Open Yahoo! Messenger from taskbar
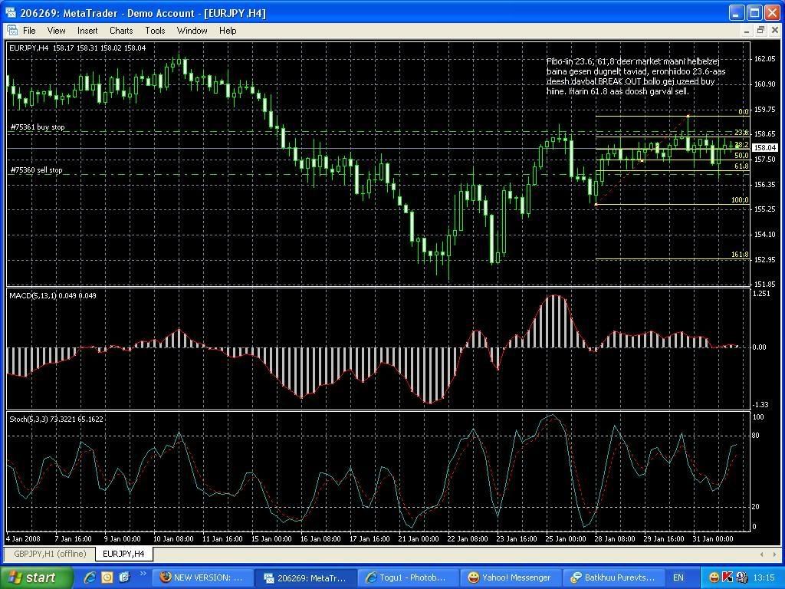This screenshot has height=589, width=785. 510,577
